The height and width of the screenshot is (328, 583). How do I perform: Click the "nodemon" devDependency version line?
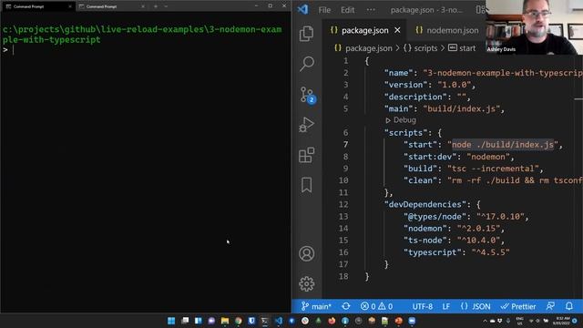click(x=454, y=229)
